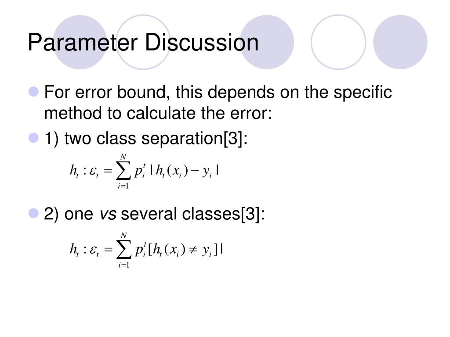Image resolution: width=450 pixels, height=337 pixels.
Task: Click the middle filled lavender circle in header
Action: click(x=267, y=42)
